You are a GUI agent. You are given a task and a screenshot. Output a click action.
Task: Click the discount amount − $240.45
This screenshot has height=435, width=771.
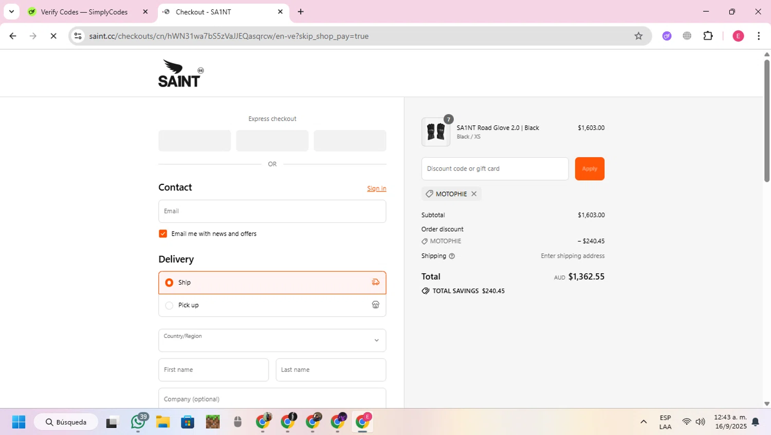[x=591, y=241]
